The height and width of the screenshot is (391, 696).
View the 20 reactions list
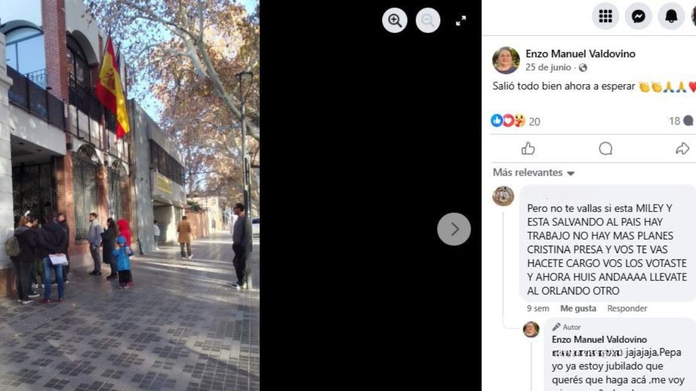point(516,121)
